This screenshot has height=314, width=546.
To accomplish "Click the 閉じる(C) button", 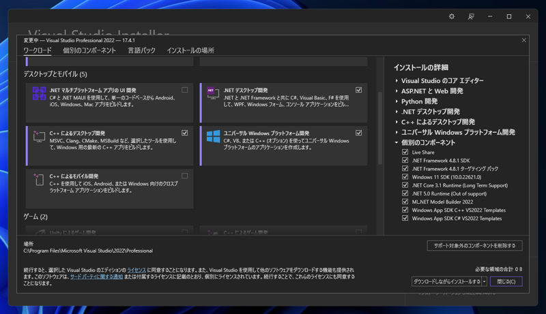I will tap(506, 282).
